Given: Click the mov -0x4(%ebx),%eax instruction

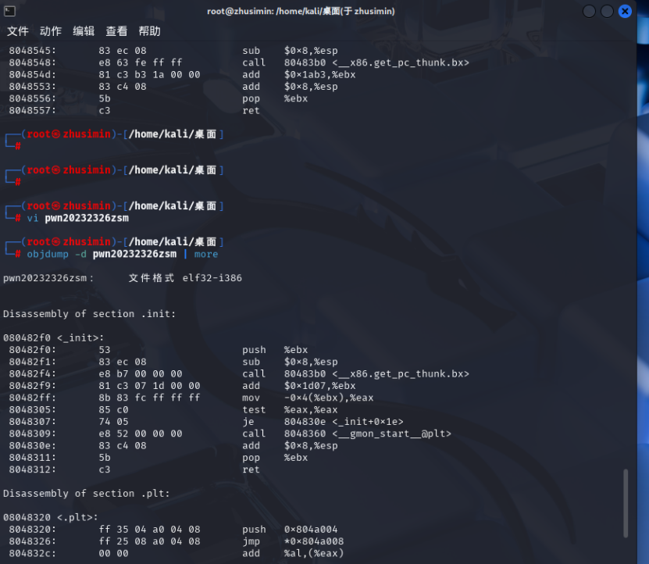Looking at the screenshot, I should pos(308,398).
